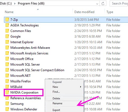
Task: Click the Internet Explorer folder icon
Action: tap(7, 42)
